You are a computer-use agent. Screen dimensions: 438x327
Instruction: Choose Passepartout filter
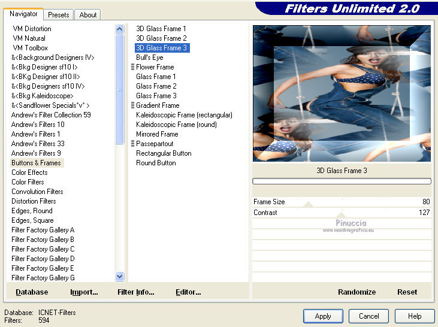click(155, 144)
